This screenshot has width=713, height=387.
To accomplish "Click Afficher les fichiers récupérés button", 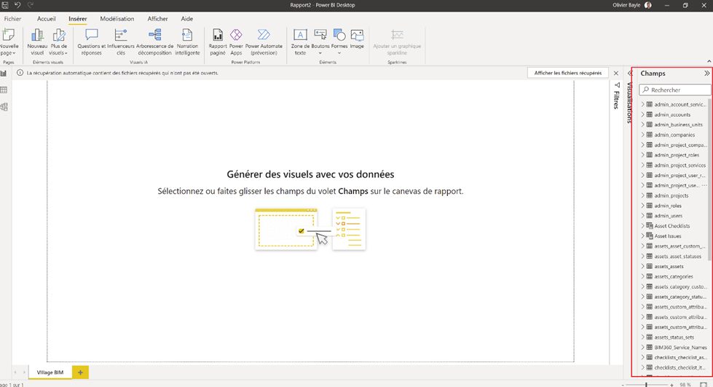I will (568, 73).
